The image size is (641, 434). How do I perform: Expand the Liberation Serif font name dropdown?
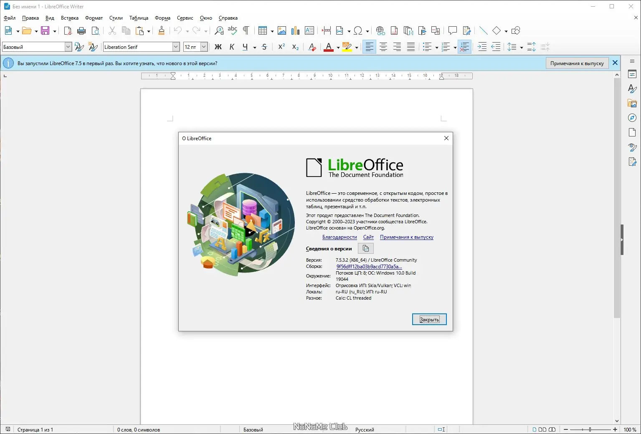pos(176,47)
